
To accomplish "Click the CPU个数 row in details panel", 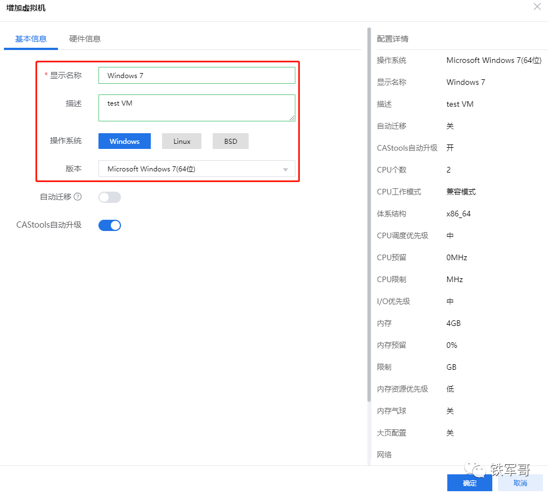I will pyautogui.click(x=393, y=170).
